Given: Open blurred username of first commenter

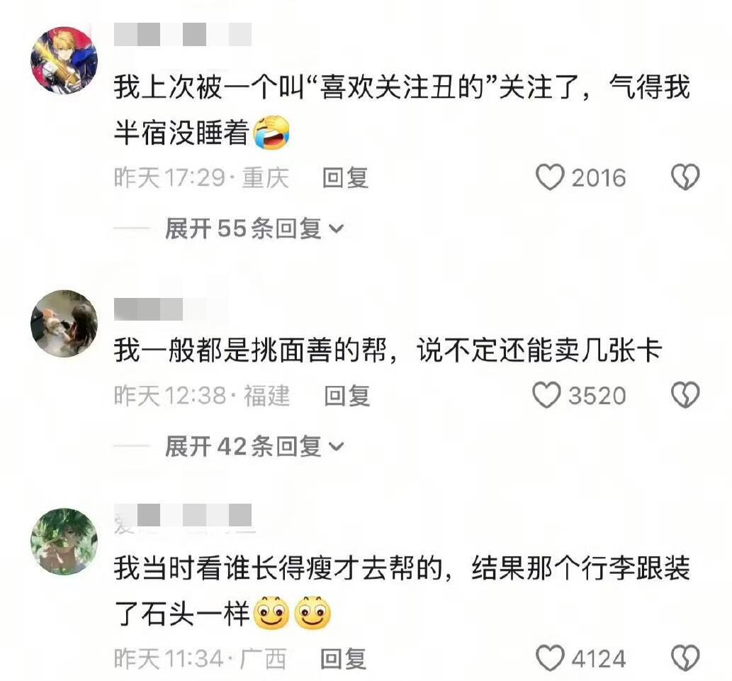Looking at the screenshot, I should [x=183, y=34].
